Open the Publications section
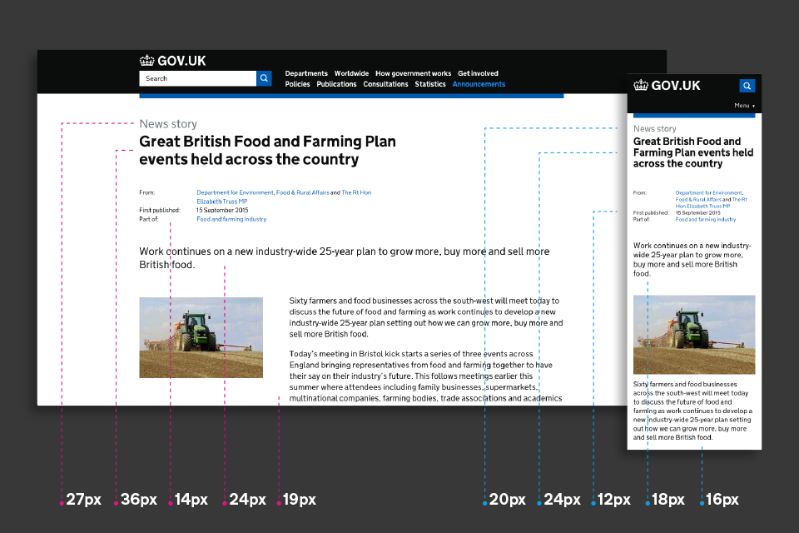The height and width of the screenshot is (533, 799). [336, 84]
